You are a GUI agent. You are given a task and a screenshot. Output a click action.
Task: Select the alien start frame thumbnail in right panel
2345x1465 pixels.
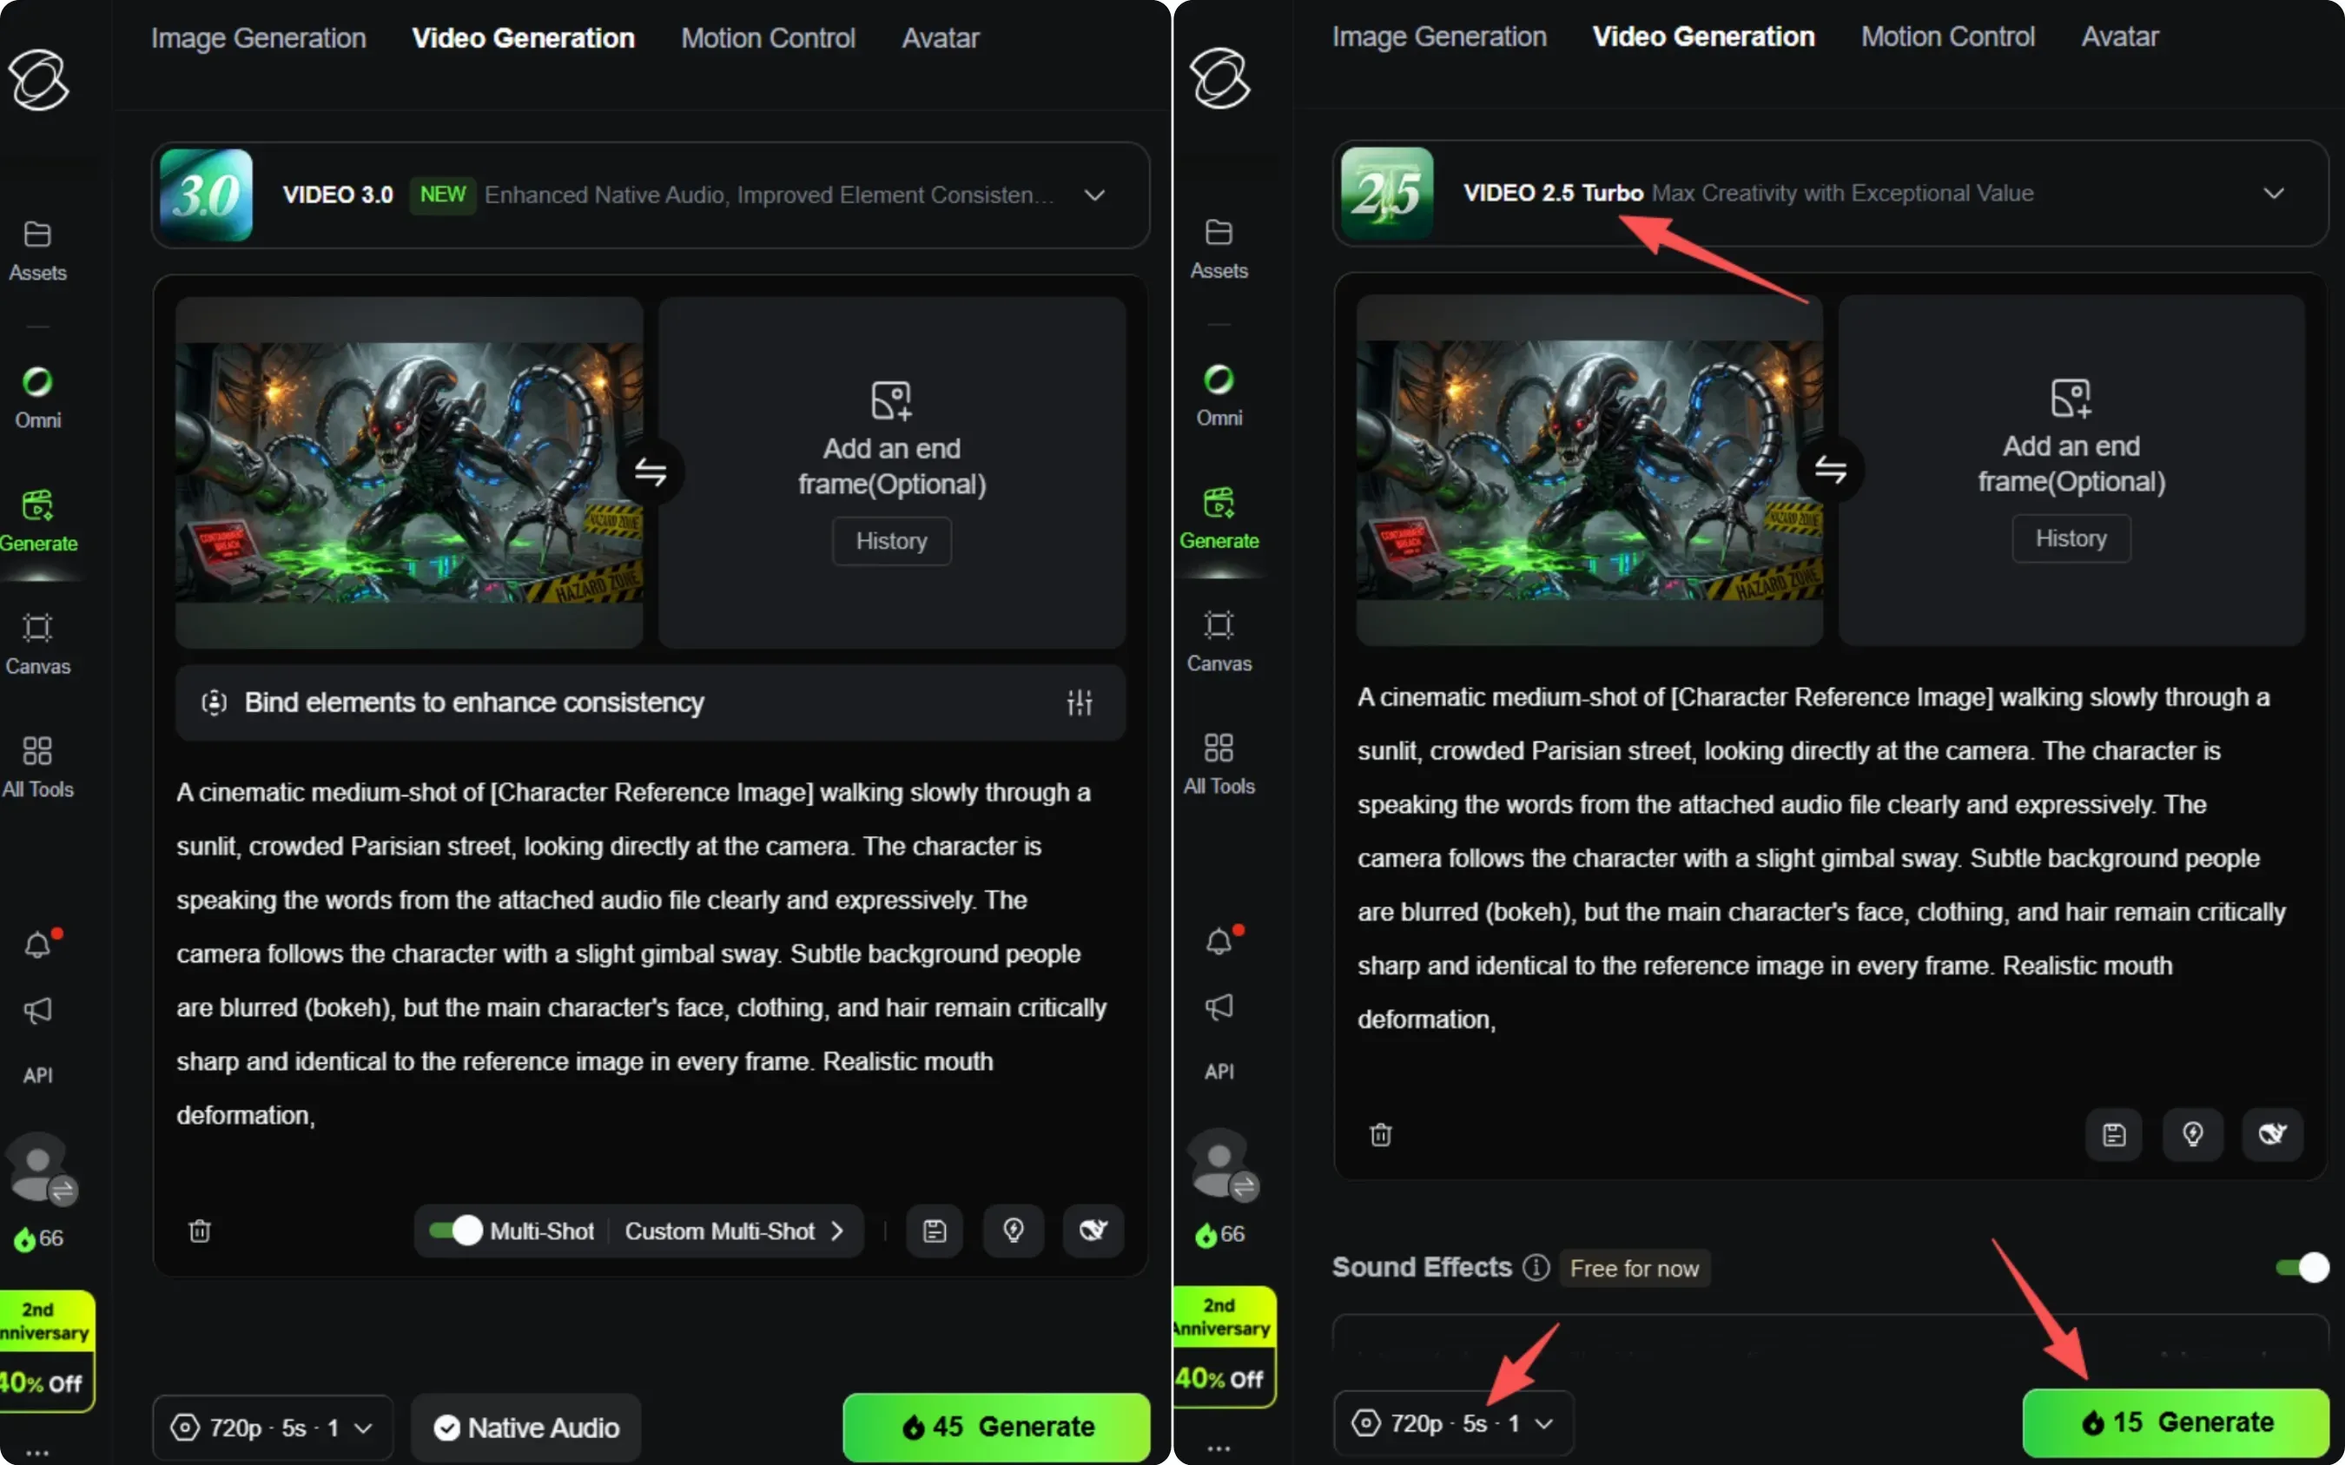[x=1589, y=470]
